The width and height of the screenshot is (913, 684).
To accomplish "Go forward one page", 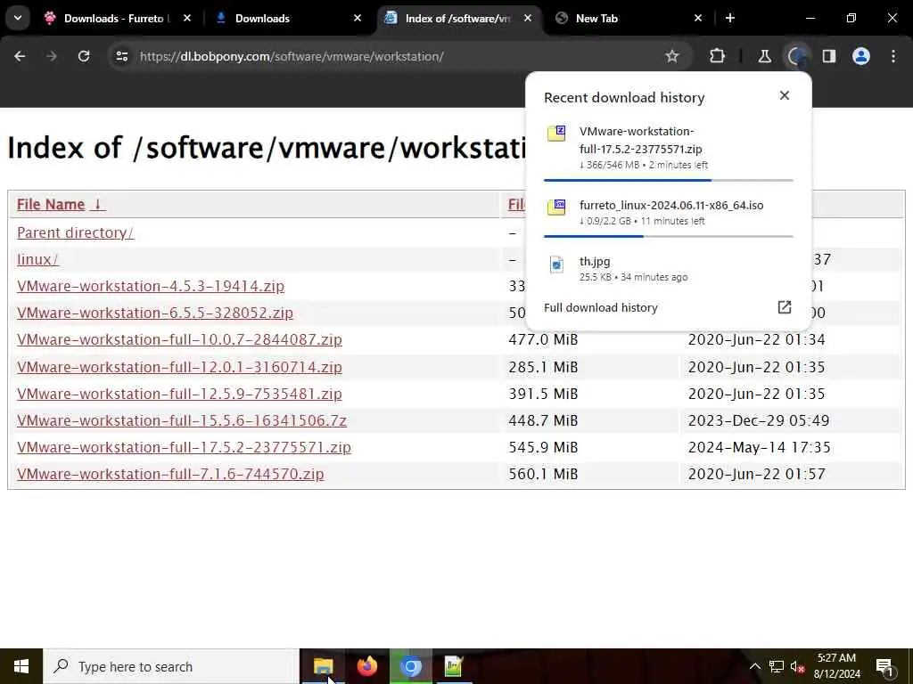I will pos(52,56).
